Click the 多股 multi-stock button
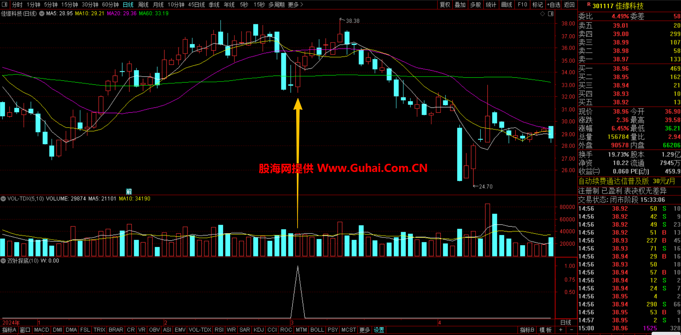 [476, 5]
